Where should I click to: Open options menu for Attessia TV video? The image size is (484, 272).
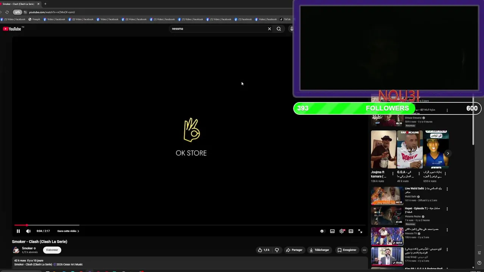pyautogui.click(x=447, y=230)
